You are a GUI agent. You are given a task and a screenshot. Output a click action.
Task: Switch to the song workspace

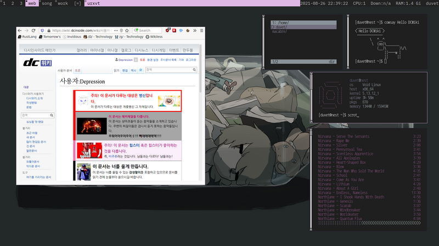(47, 3)
